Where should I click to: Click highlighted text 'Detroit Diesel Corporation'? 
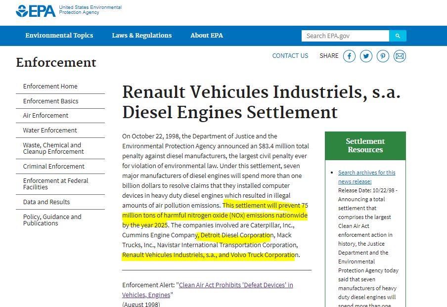[x=237, y=235]
